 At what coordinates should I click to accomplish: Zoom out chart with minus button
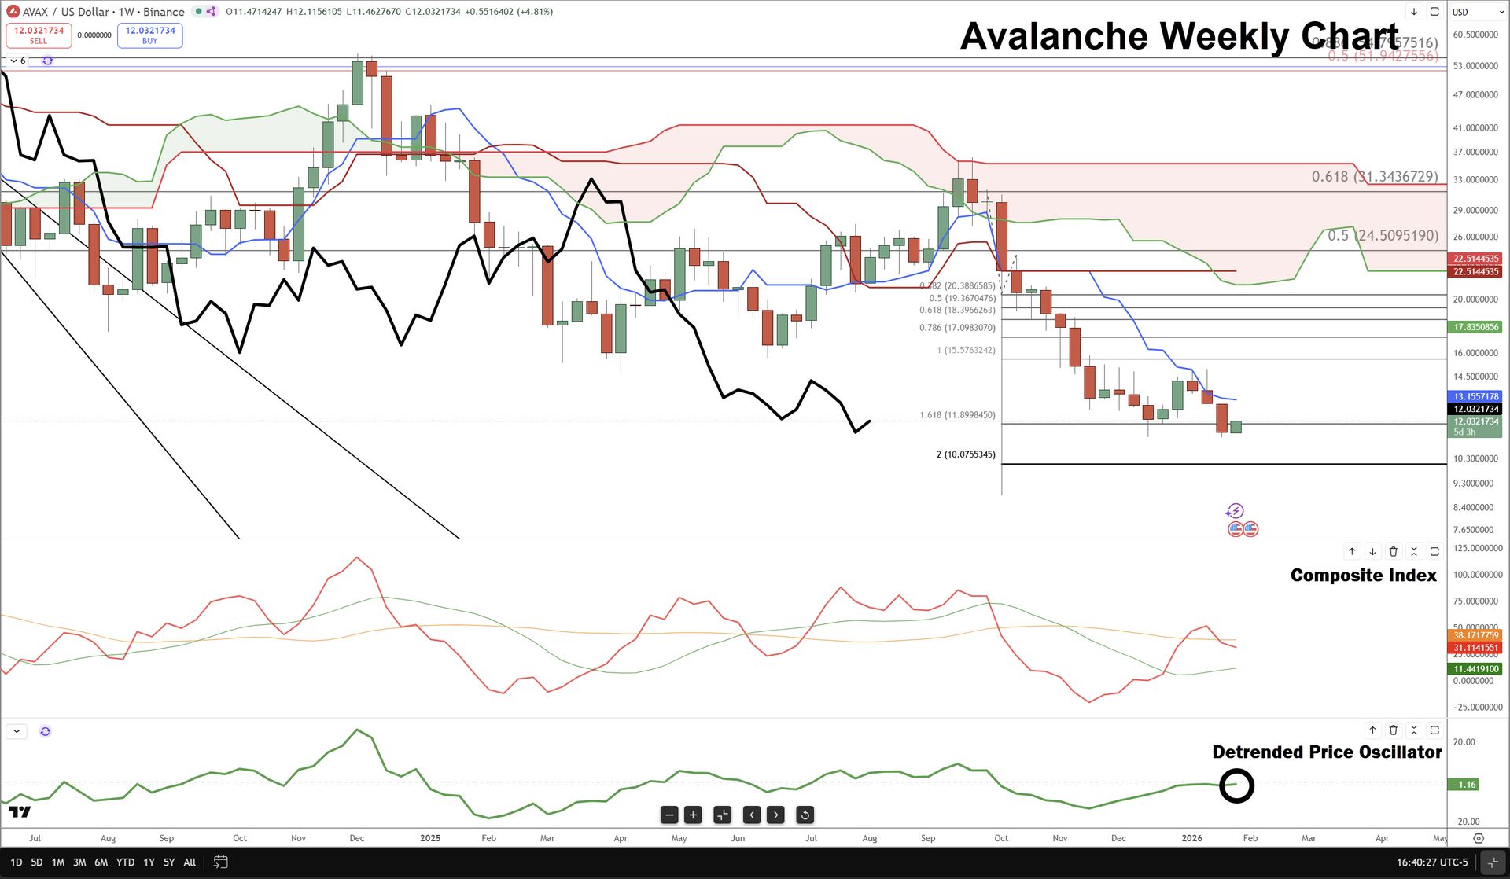pos(669,815)
